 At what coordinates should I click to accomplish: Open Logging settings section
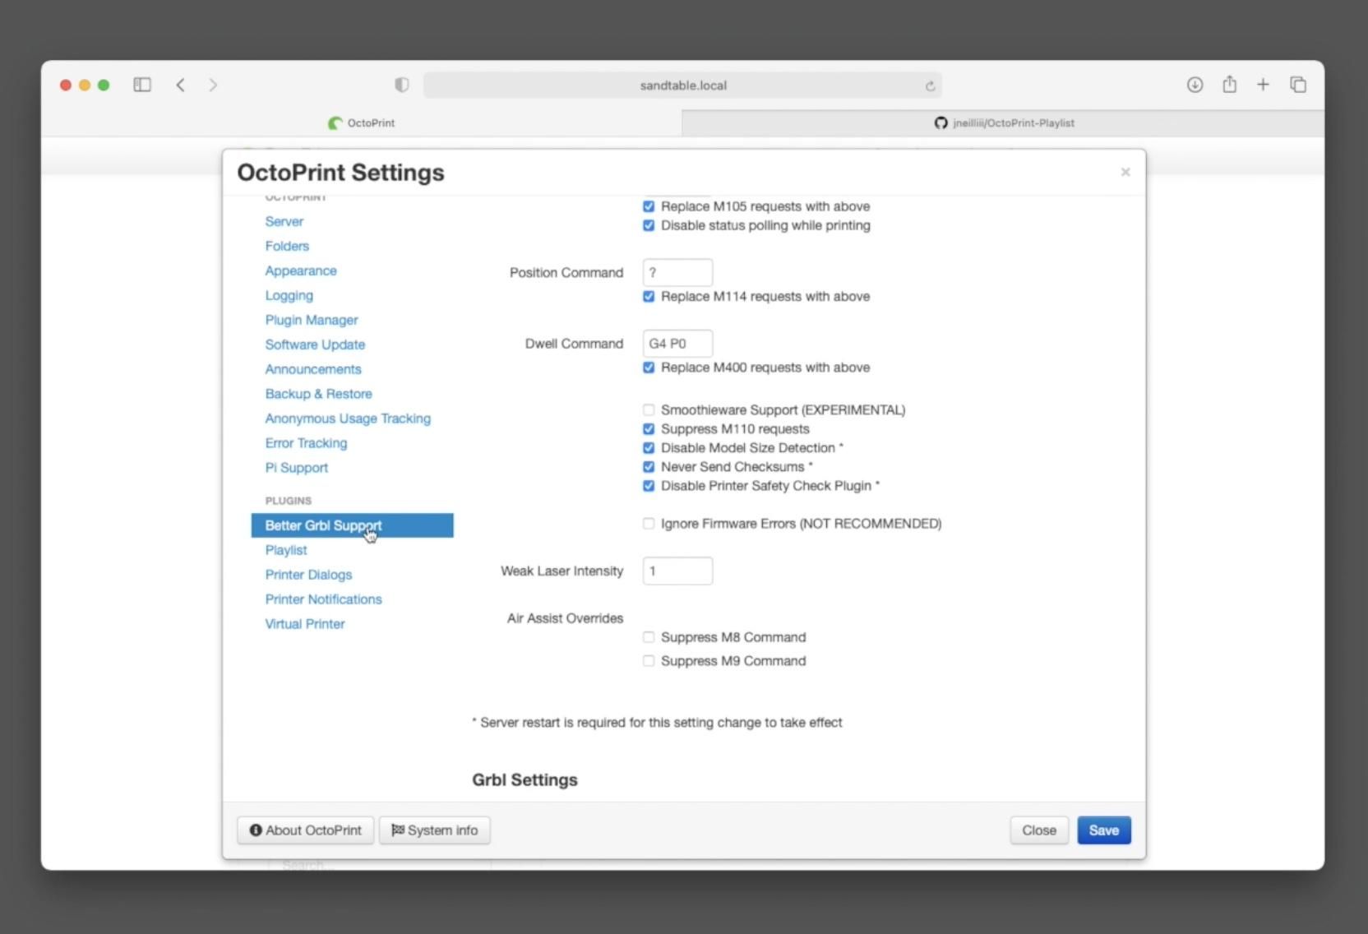point(289,295)
